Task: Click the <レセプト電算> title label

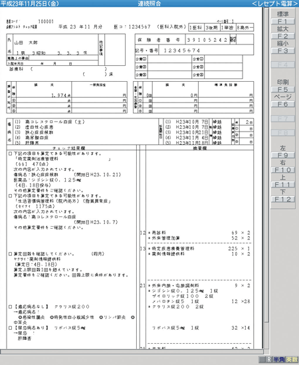Action: click(275, 3)
